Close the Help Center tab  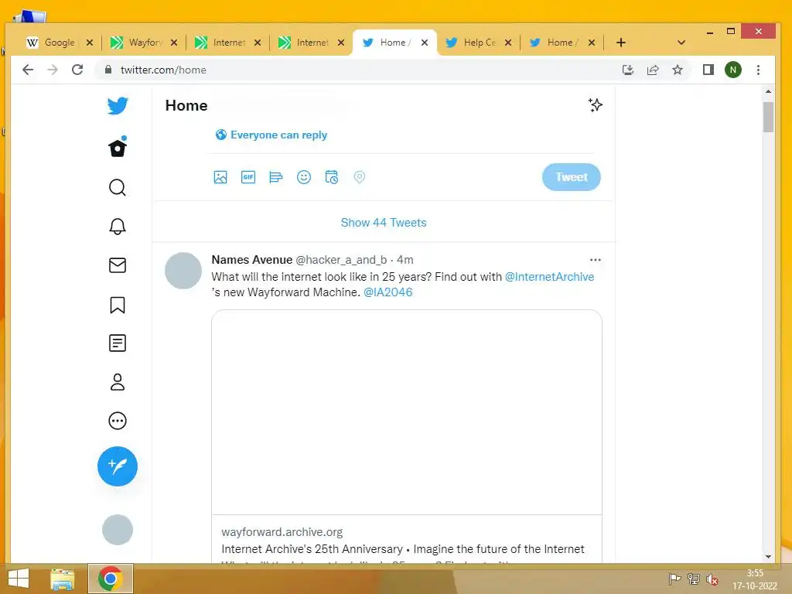pyautogui.click(x=508, y=43)
